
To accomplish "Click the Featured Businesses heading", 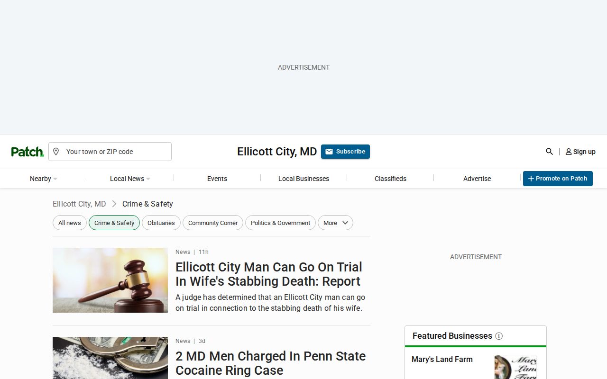I will point(452,336).
